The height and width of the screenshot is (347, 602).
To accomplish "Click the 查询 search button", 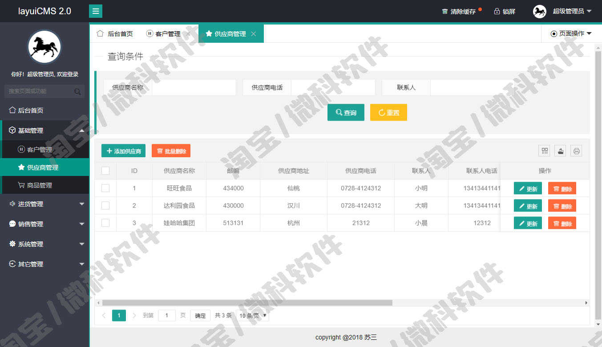I will 346,112.
